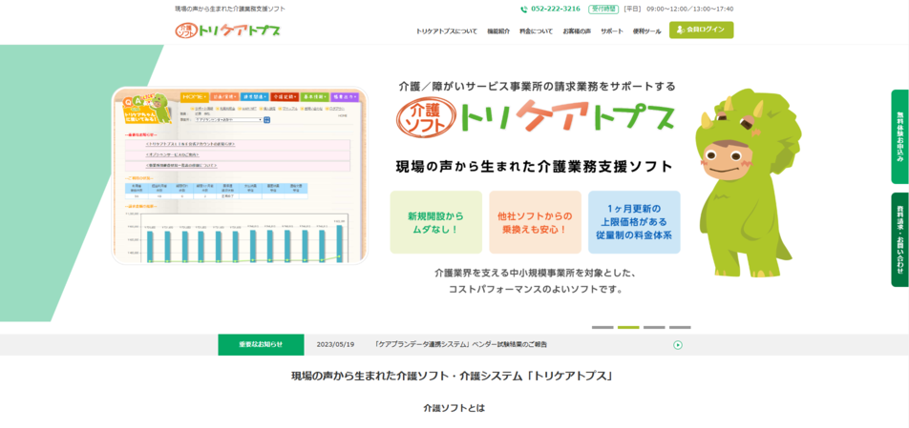Switch to the fourth carousel slide indicator
Viewport: 909px width, 428px height.
(x=680, y=327)
